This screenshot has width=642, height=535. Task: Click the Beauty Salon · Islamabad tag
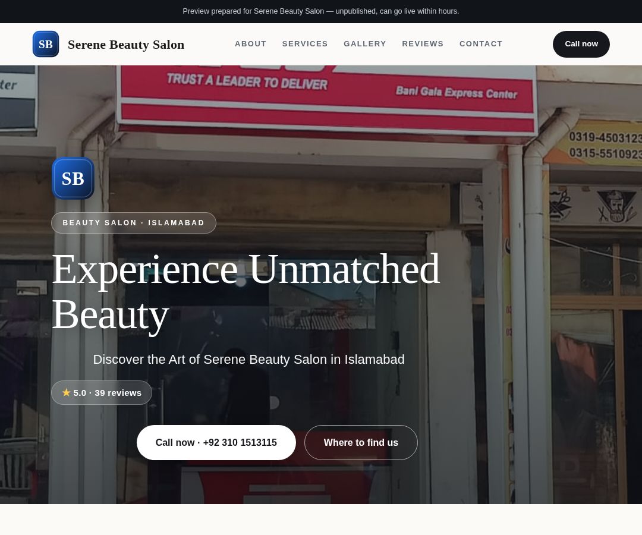134,223
